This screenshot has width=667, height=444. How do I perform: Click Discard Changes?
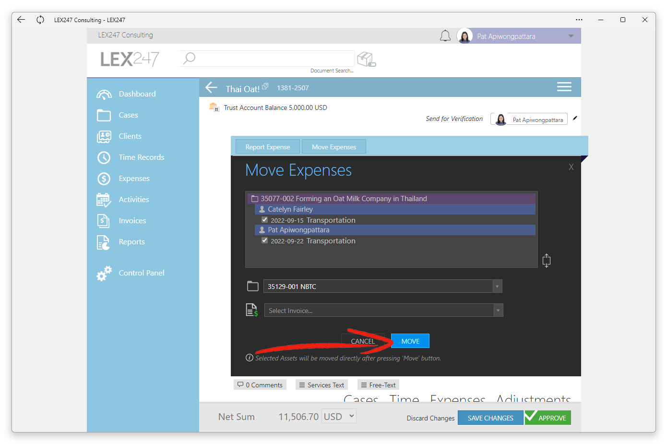[x=430, y=418]
